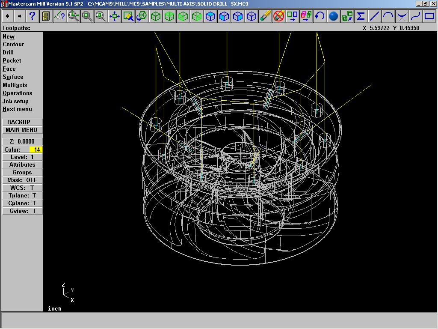
Task: Click the right arrow next toolbar page icon
Action: pos(20,16)
